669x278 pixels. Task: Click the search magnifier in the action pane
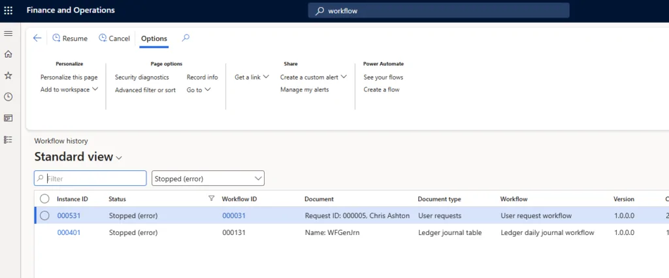click(186, 38)
